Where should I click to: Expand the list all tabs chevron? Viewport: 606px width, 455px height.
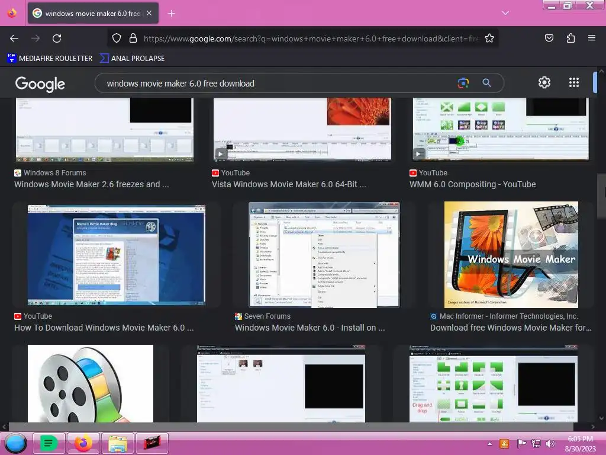tap(505, 13)
